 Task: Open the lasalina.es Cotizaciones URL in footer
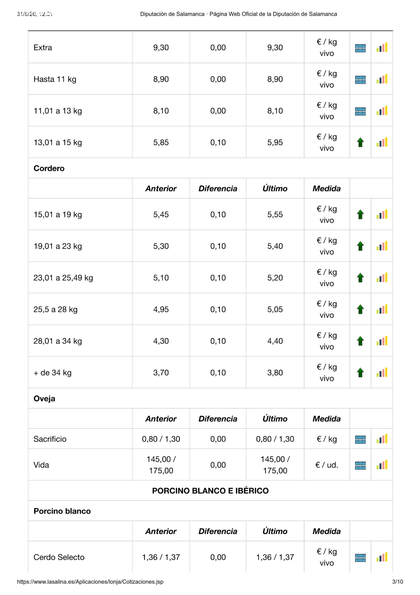[90, 582]
